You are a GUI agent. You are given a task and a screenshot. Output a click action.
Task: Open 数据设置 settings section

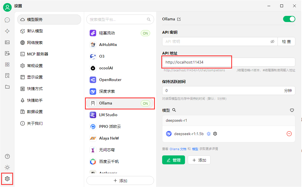coord(49,112)
